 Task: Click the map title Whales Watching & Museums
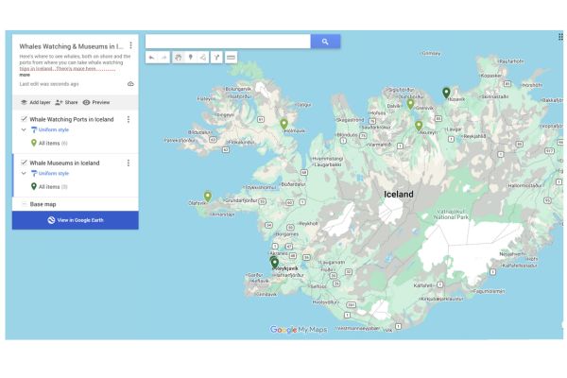point(71,46)
